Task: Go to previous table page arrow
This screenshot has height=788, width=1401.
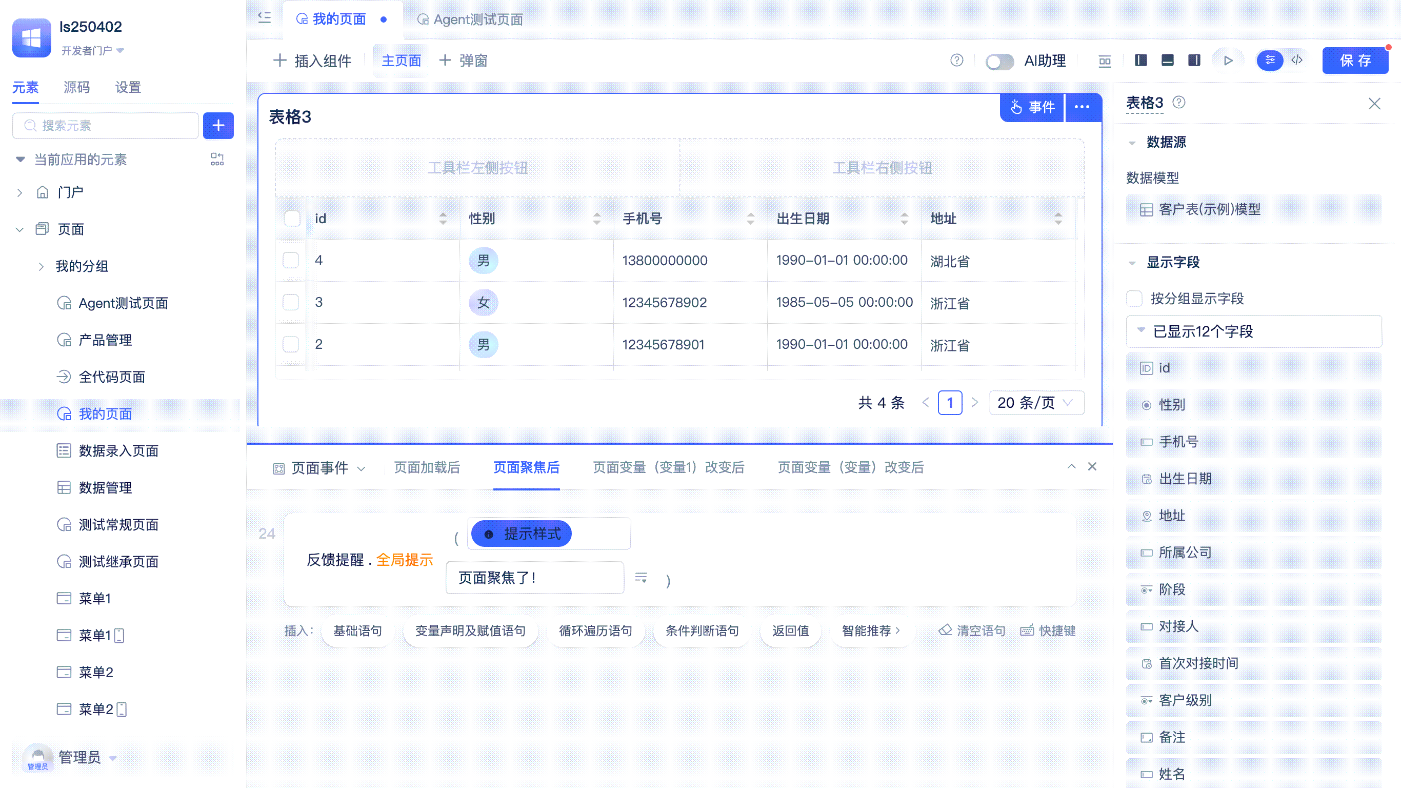Action: 926,403
